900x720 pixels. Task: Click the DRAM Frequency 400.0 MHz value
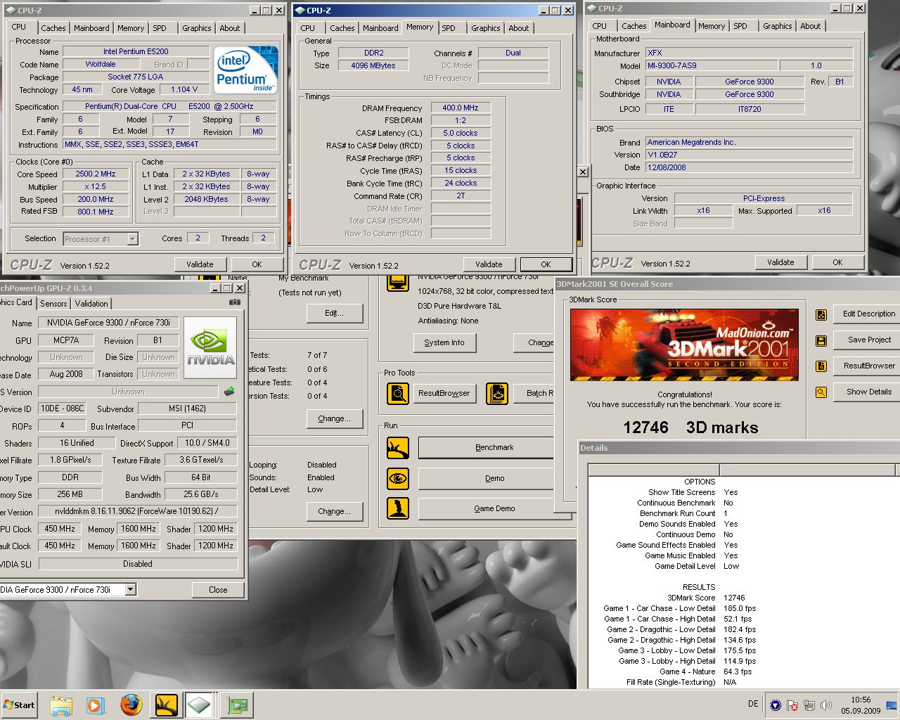point(461,108)
